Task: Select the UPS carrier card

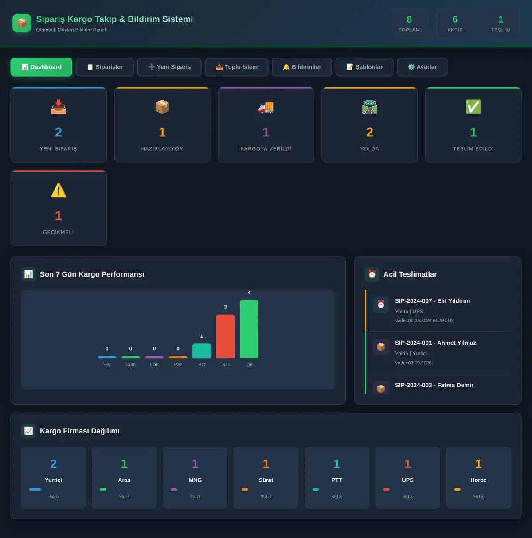Action: click(x=407, y=478)
